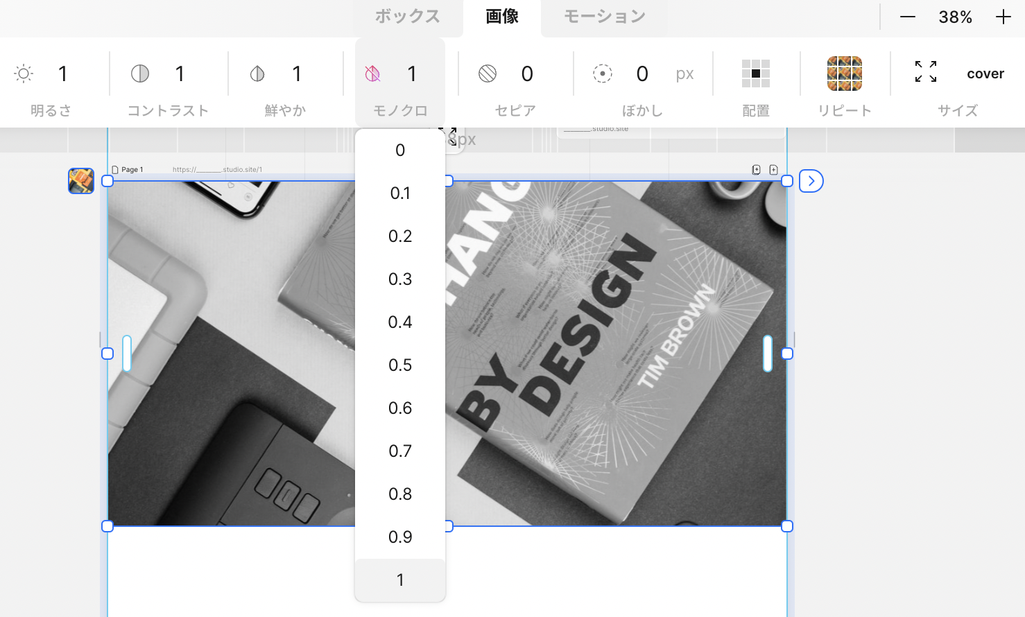
Task: Open the sepia value field
Action: 527,73
